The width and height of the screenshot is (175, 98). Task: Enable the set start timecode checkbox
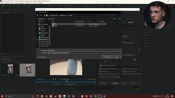point(100,74)
